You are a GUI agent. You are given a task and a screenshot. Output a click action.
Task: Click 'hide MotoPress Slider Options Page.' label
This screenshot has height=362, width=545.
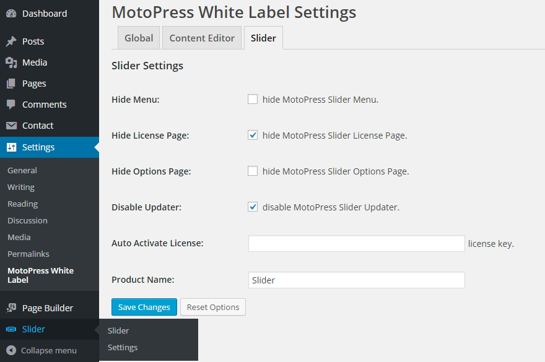[x=336, y=171]
